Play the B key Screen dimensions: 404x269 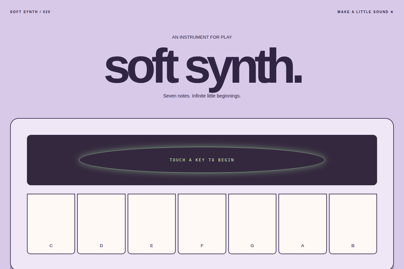point(353,224)
